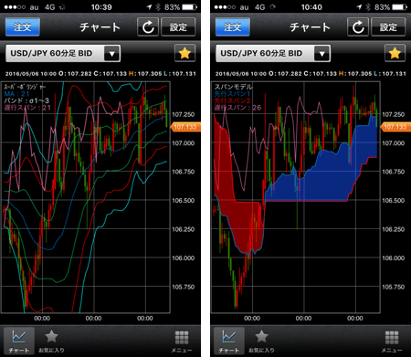Tap the refresh icon on right phone
This screenshot has height=357, width=411.
(358, 27)
